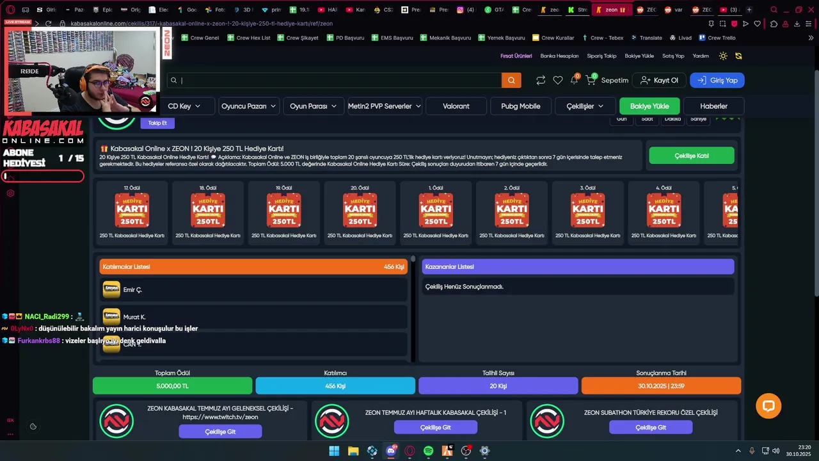
Task: Click Çekilişe Git under Temmuz Ayı Geleneksel
Action: coord(220,432)
